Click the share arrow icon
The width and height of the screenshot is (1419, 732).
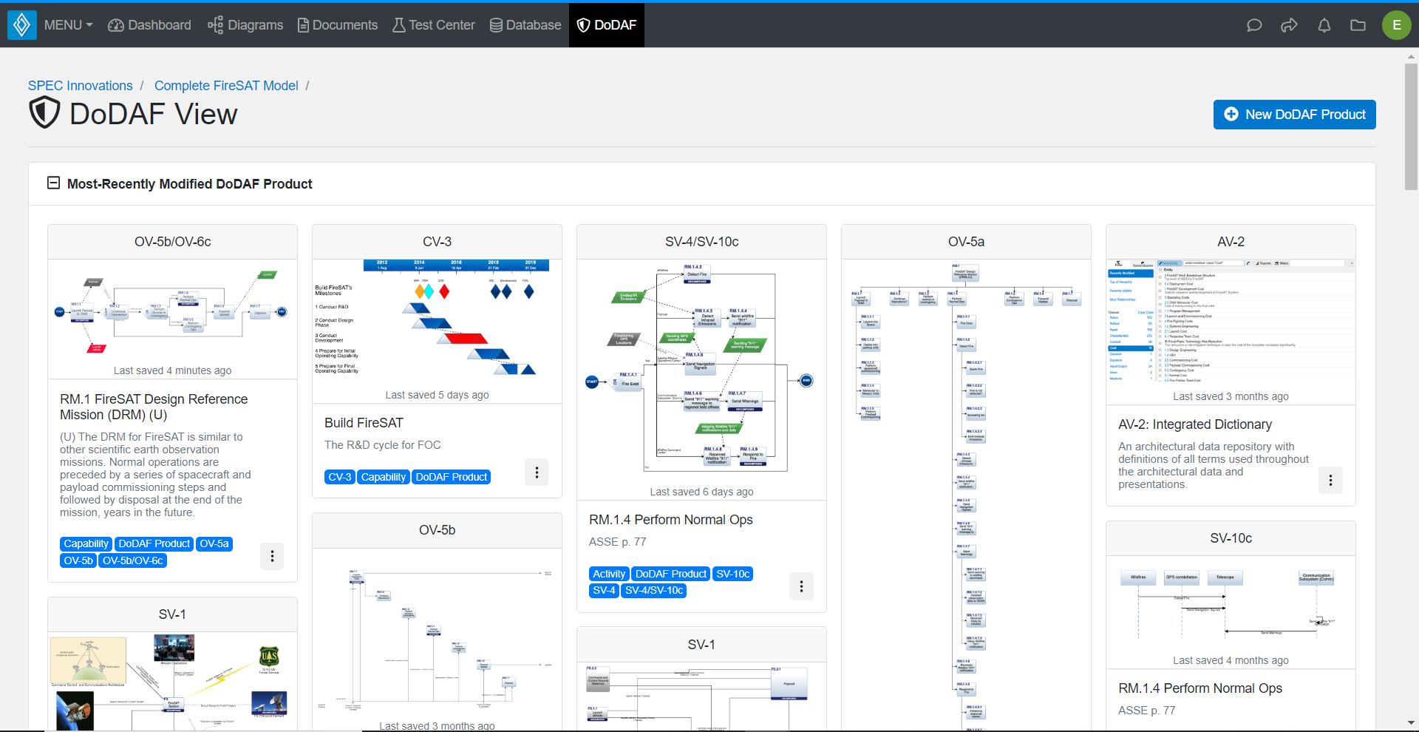pyautogui.click(x=1289, y=24)
